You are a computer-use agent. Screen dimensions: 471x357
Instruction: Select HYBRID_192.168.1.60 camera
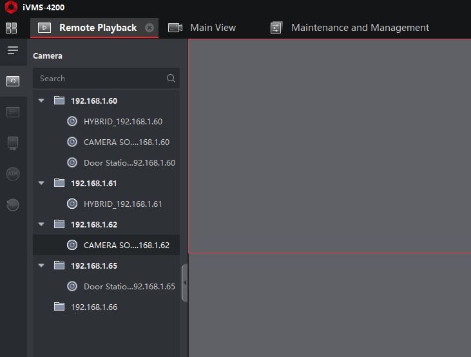coord(122,121)
